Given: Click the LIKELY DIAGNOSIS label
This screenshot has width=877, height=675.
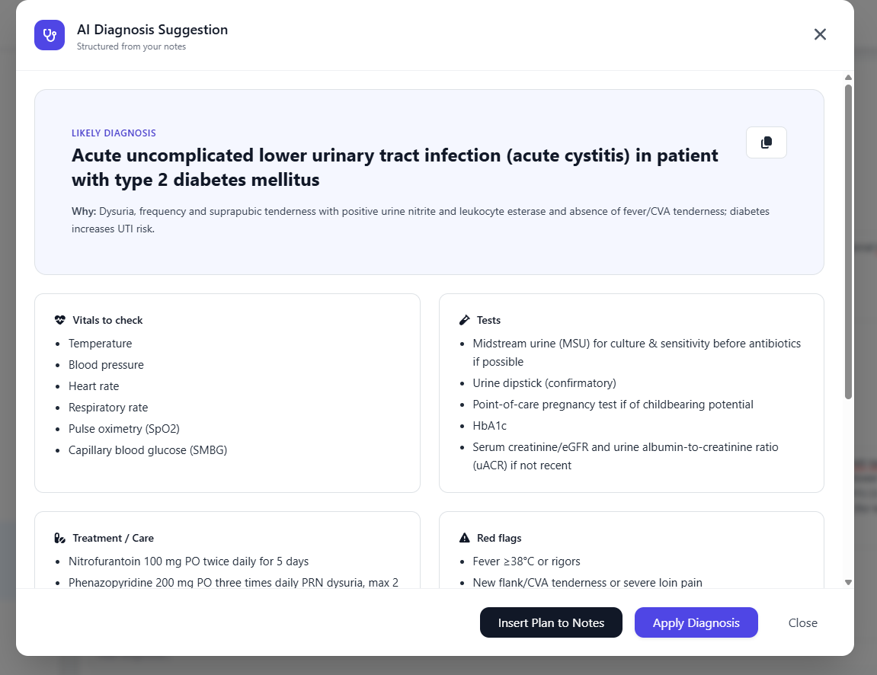Looking at the screenshot, I should [x=114, y=133].
